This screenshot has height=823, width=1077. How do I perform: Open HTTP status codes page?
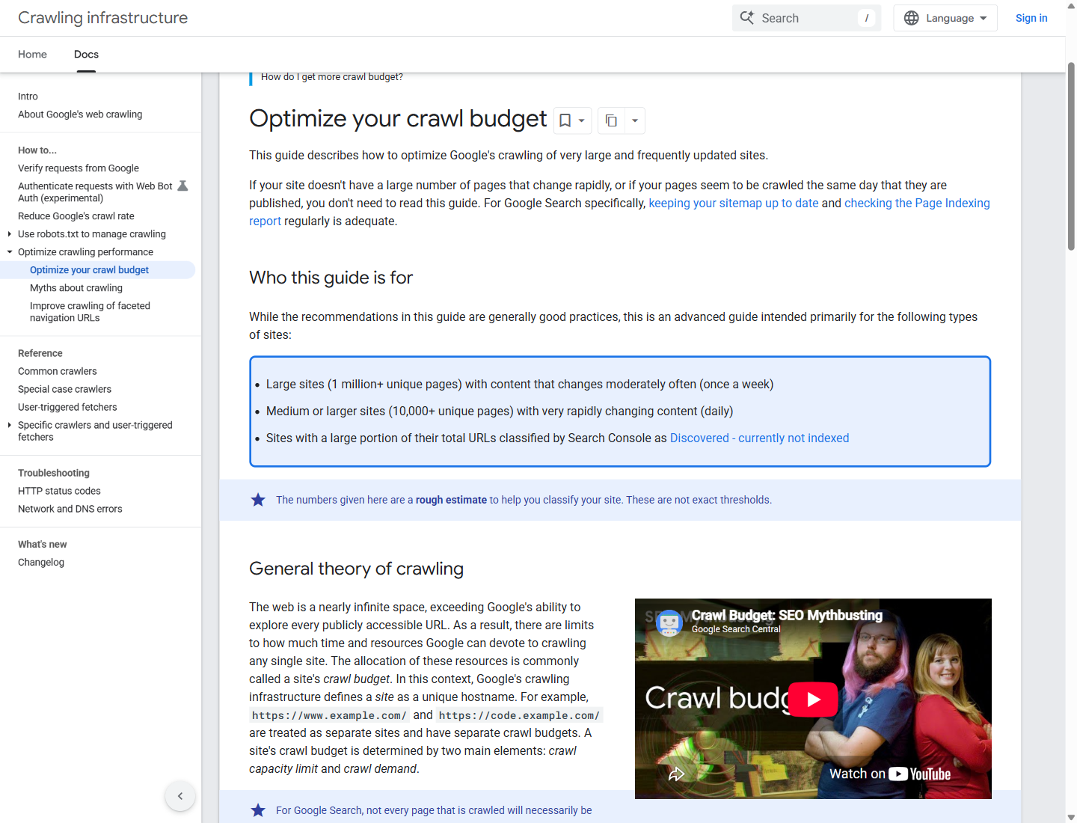[59, 491]
